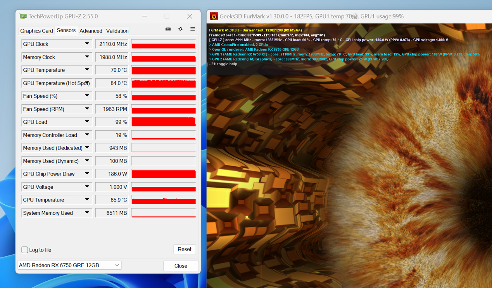Open the GPU Chip Power Draw dropdown
Viewport: 492px width, 288px height.
pos(87,174)
